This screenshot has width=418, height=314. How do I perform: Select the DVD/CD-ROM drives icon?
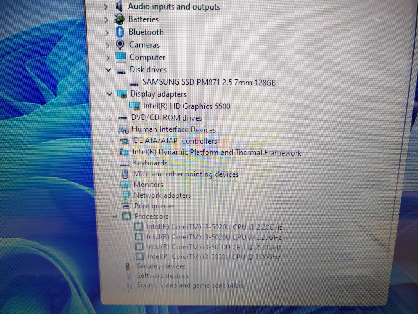(123, 118)
